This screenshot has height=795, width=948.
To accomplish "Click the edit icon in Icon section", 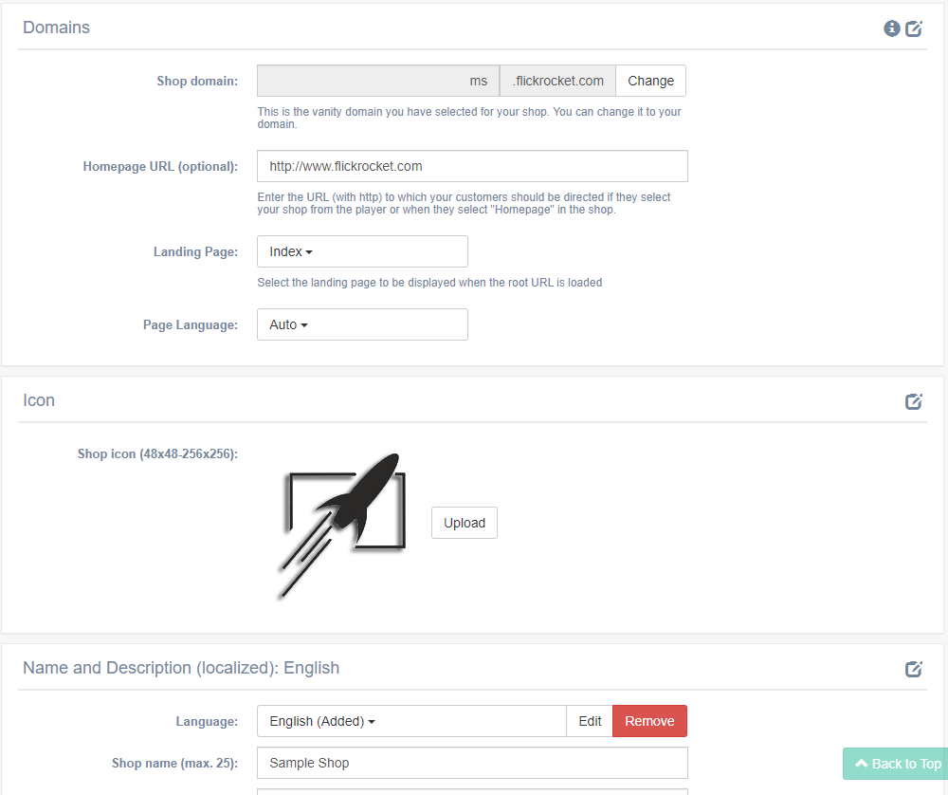I will (914, 401).
